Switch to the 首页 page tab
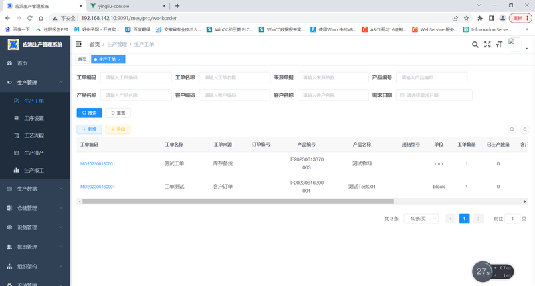Screen dimensions: 535x286 [x=82, y=59]
